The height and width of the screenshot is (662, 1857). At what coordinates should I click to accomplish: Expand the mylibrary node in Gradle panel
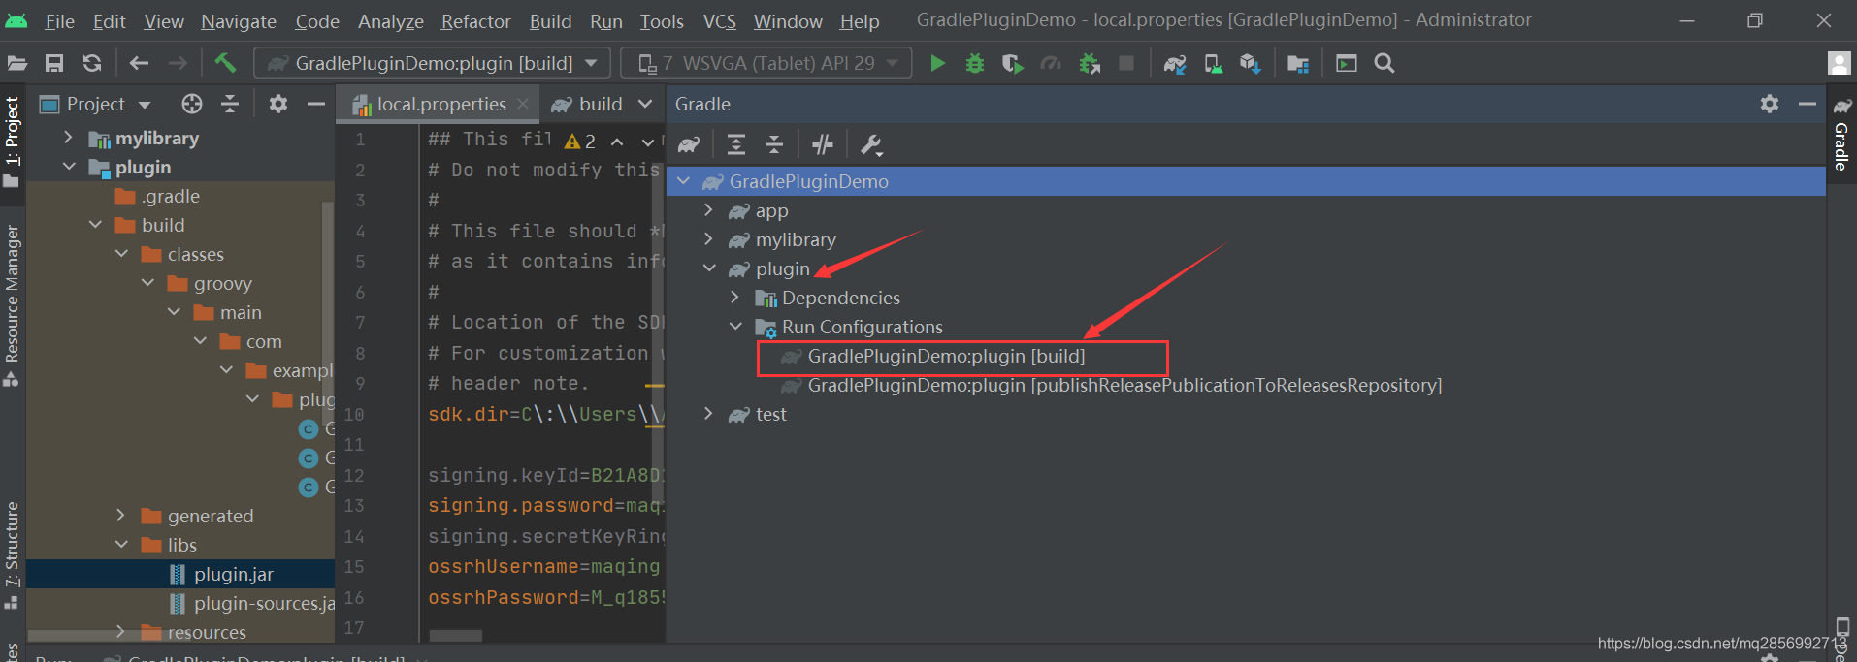coord(708,239)
